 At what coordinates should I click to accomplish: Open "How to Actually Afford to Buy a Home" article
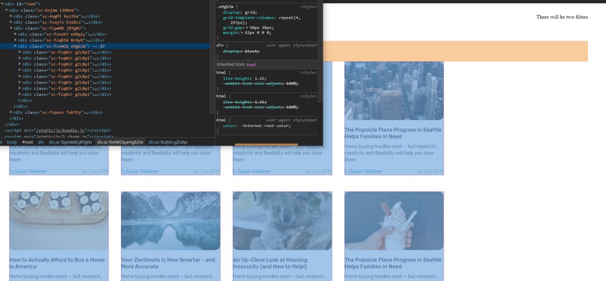click(57, 263)
